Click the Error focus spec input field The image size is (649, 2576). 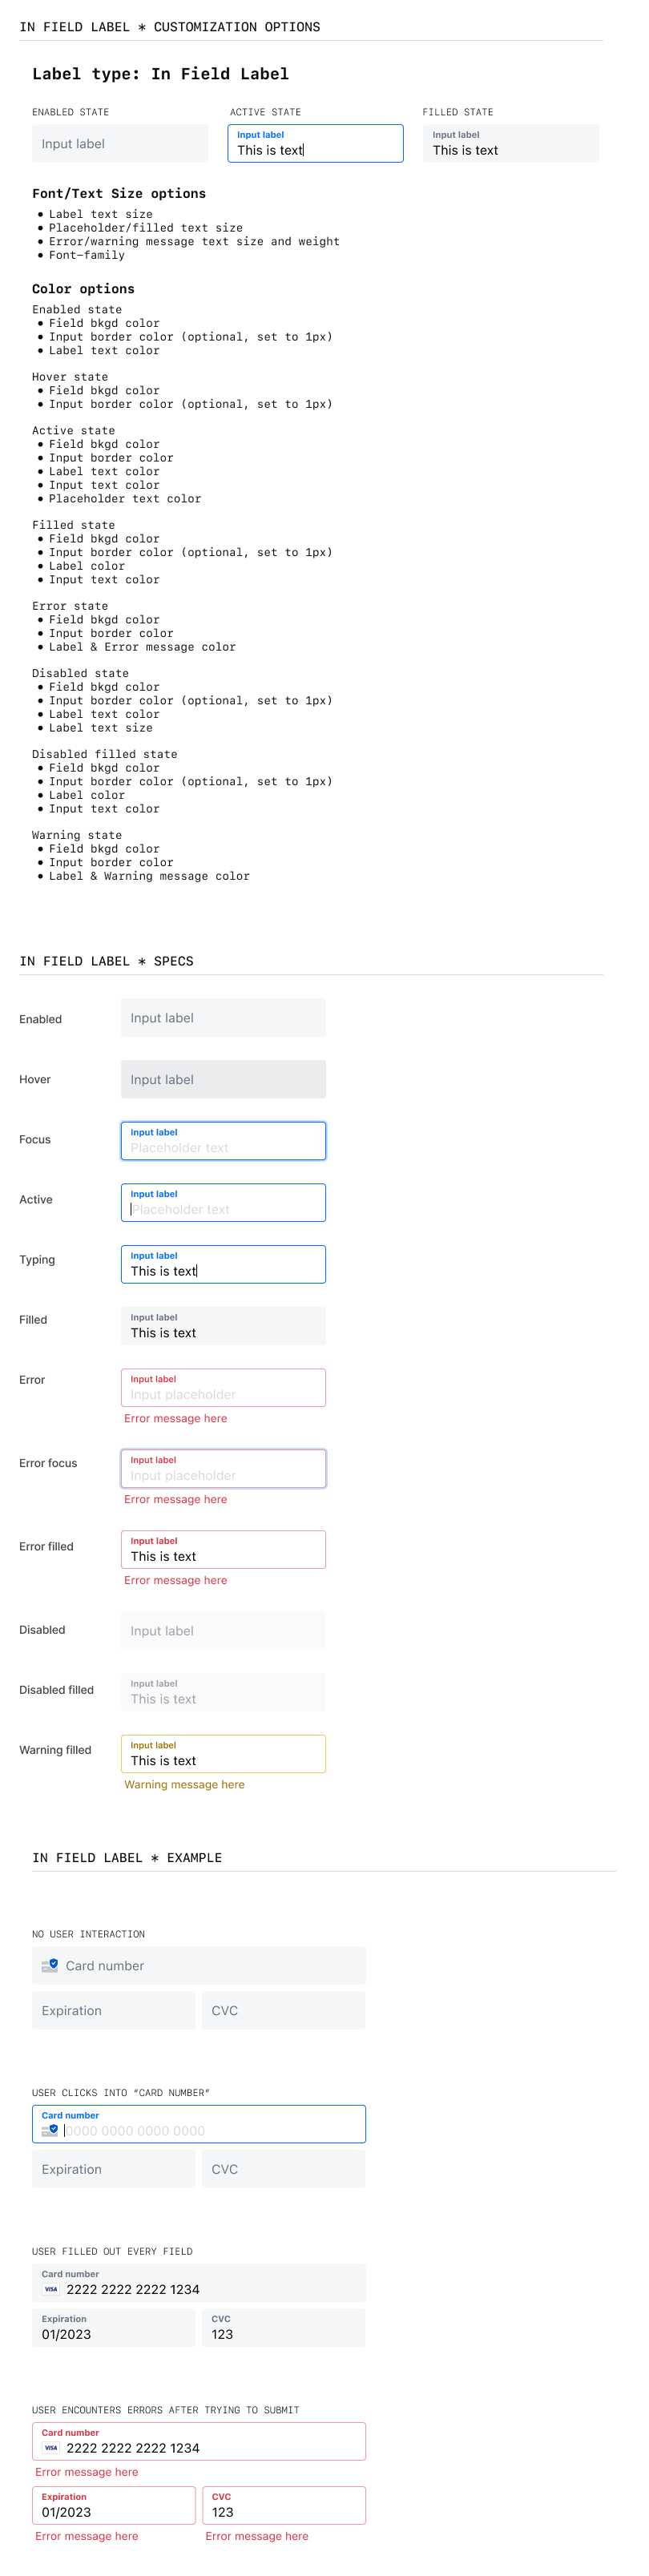coord(223,1468)
